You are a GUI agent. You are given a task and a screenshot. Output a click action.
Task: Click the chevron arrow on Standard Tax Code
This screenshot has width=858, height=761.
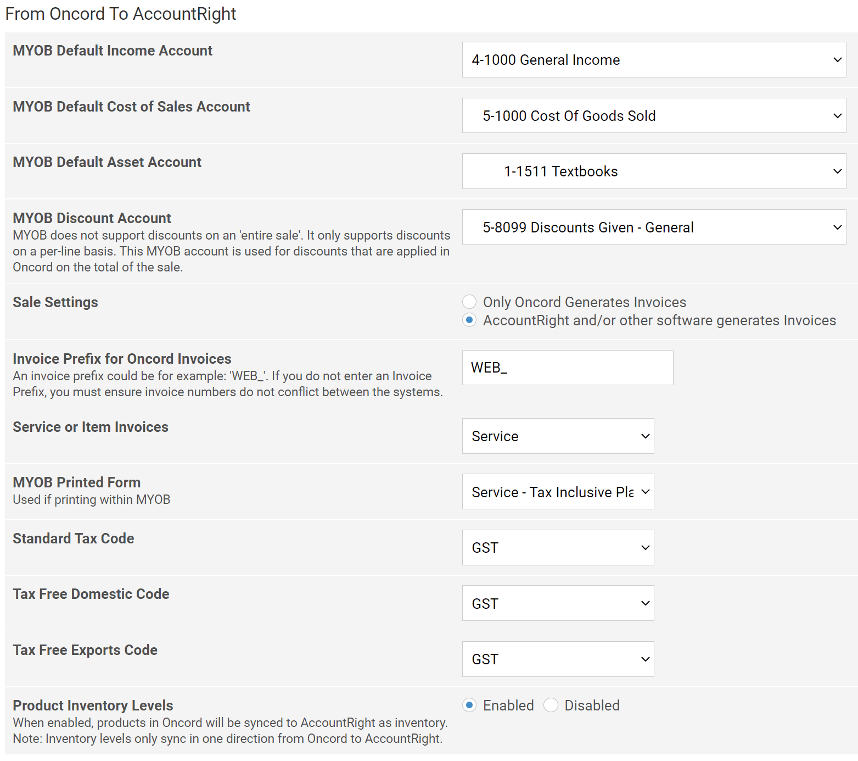point(646,548)
